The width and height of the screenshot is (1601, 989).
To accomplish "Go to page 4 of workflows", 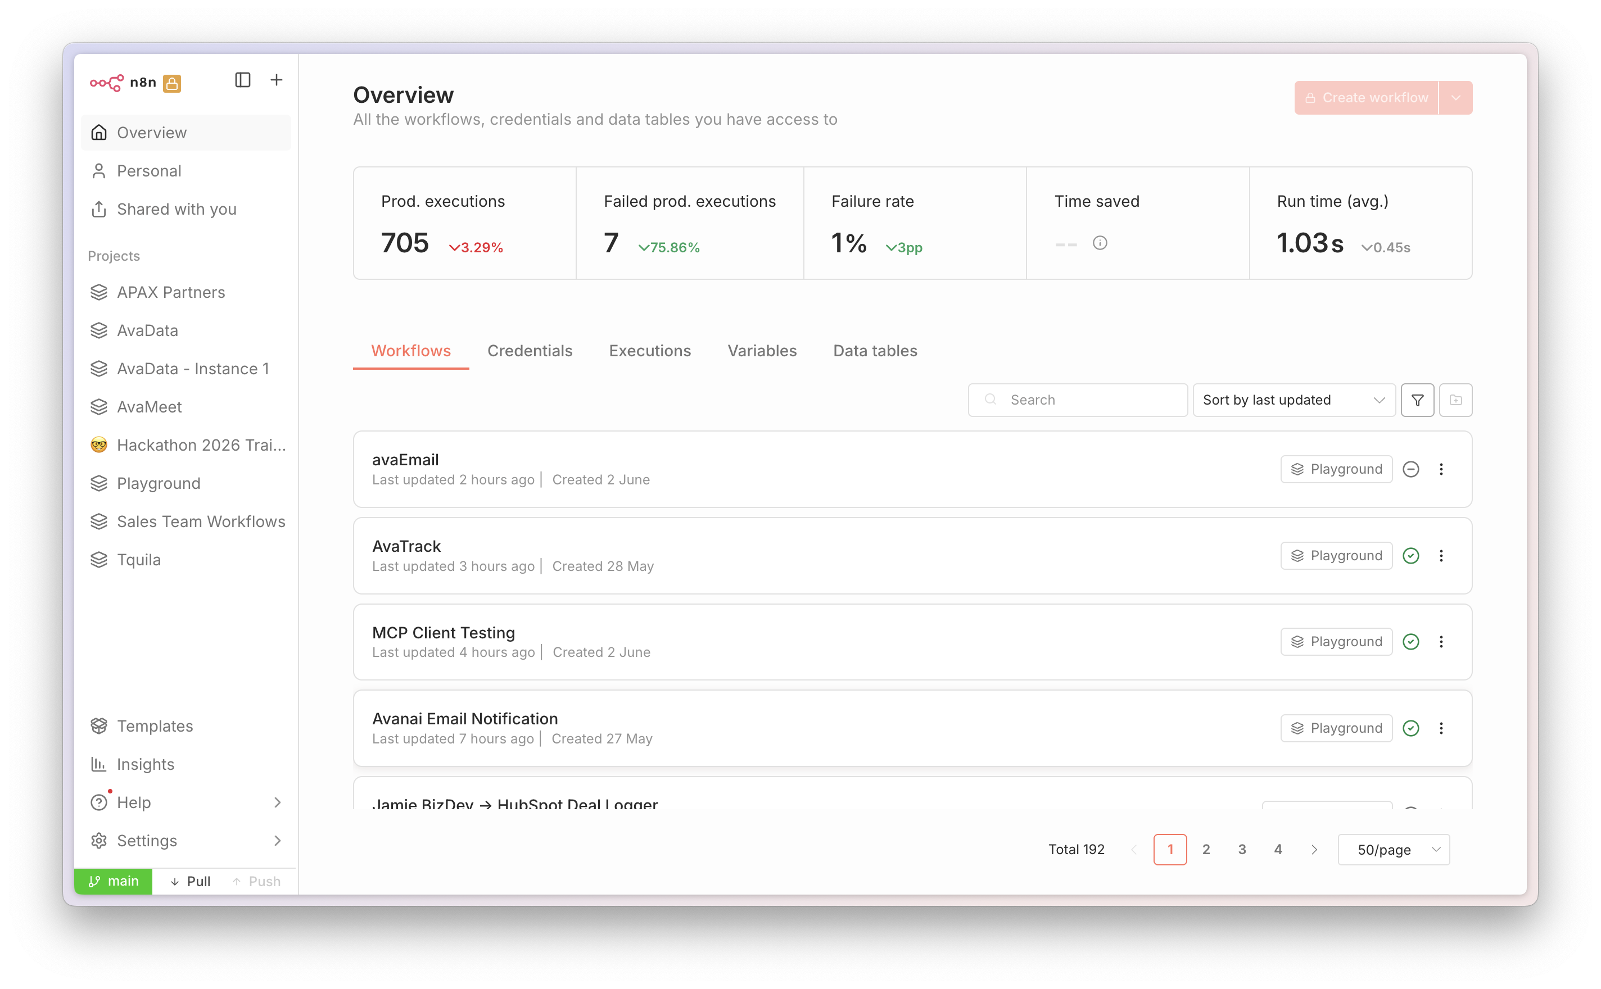I will tap(1278, 850).
